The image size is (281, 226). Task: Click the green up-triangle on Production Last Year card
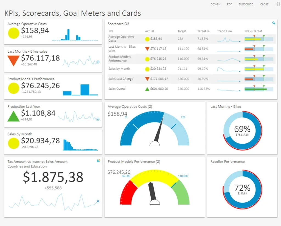pos(13,116)
